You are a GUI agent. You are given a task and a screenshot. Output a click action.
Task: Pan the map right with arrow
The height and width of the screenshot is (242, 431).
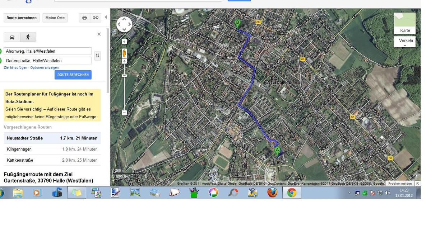click(x=129, y=24)
